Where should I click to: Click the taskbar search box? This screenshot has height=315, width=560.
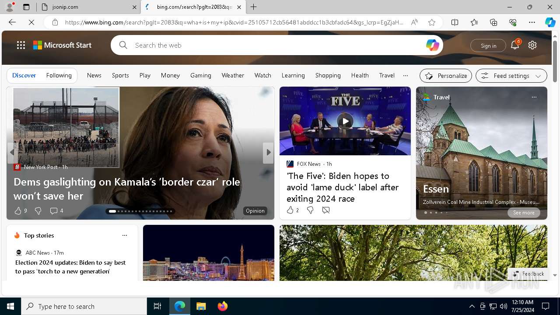pos(84,306)
